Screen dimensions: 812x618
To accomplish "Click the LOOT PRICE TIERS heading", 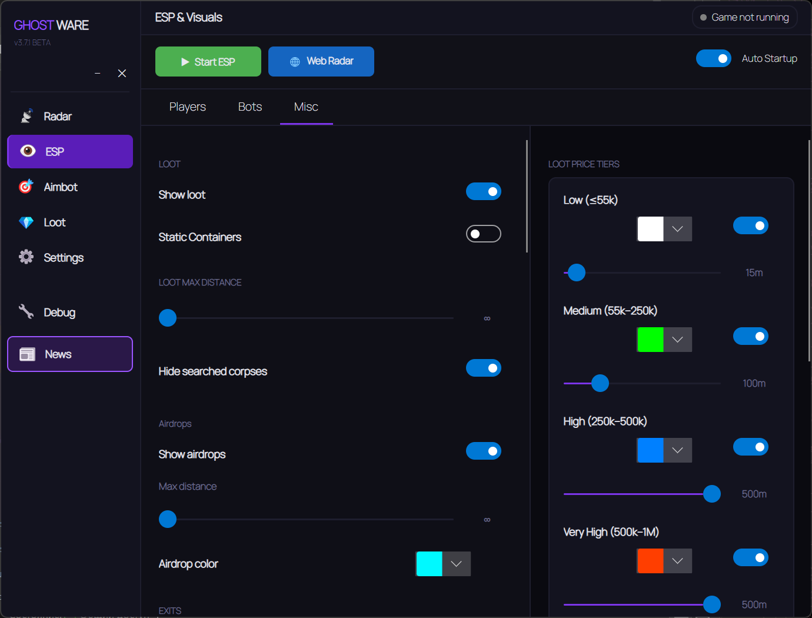I will 584,164.
